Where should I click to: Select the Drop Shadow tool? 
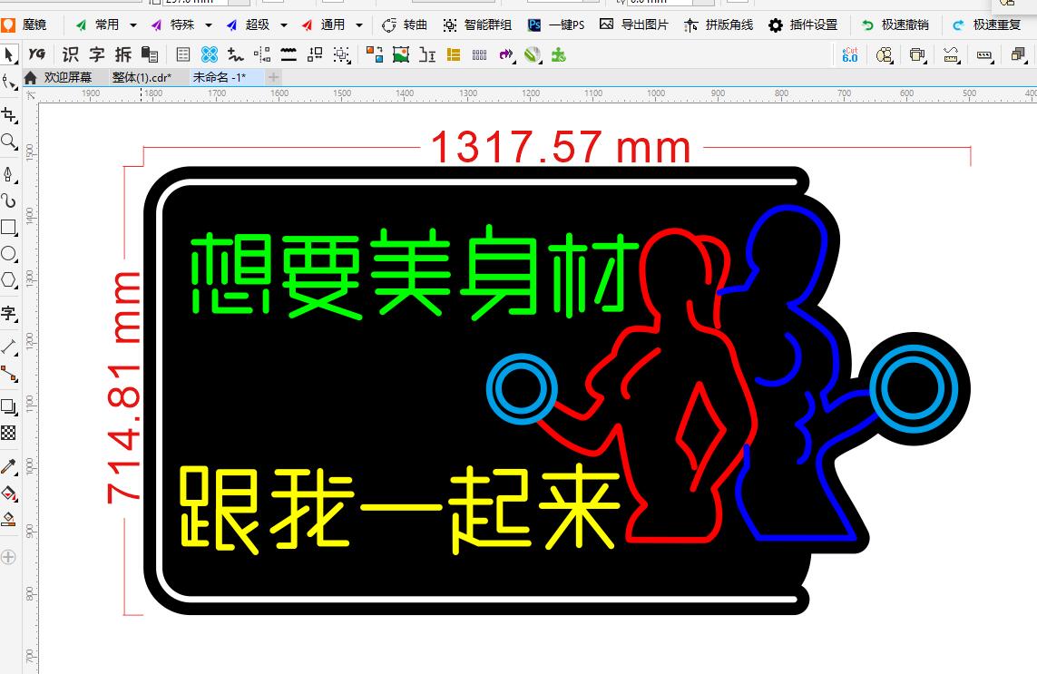8,406
